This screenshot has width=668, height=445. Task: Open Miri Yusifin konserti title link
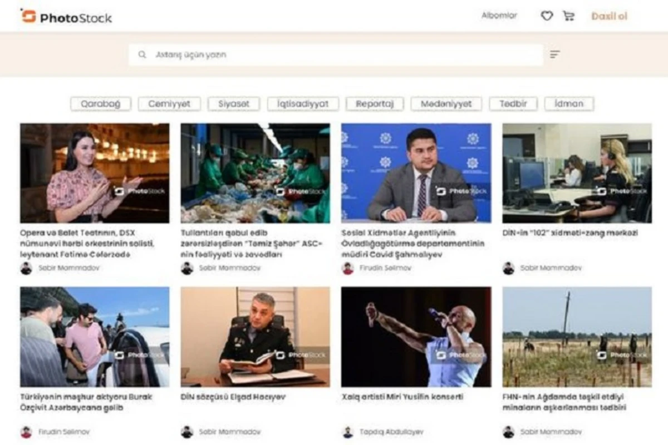[402, 397]
